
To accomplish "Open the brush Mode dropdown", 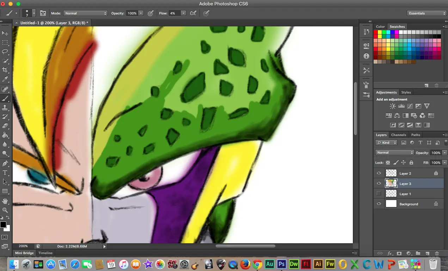I will click(85, 13).
